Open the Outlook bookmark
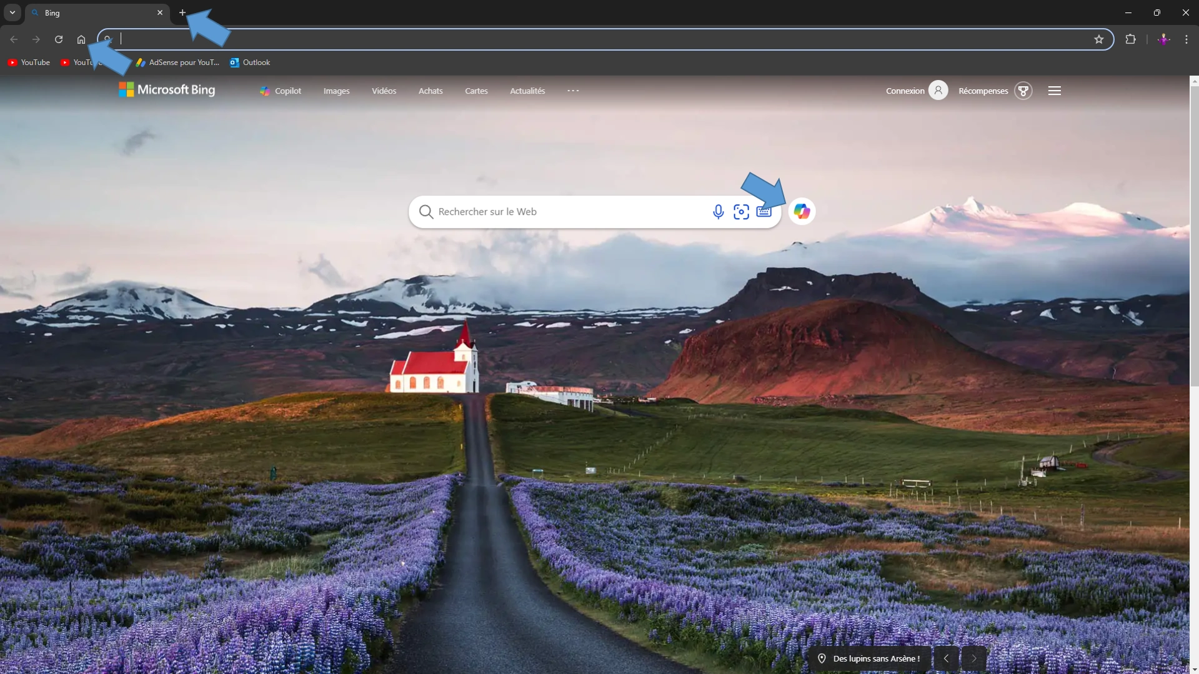The image size is (1199, 674). tap(250, 62)
